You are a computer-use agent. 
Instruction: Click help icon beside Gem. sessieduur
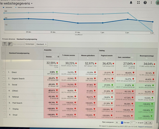(x=132, y=57)
